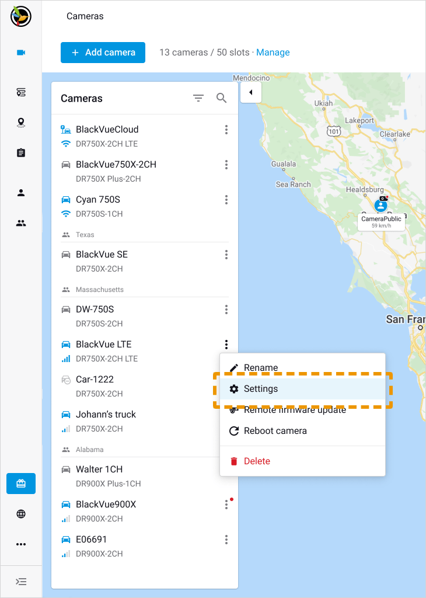The image size is (426, 598).
Task: Choose Settings from the context menu
Action: tap(302, 388)
